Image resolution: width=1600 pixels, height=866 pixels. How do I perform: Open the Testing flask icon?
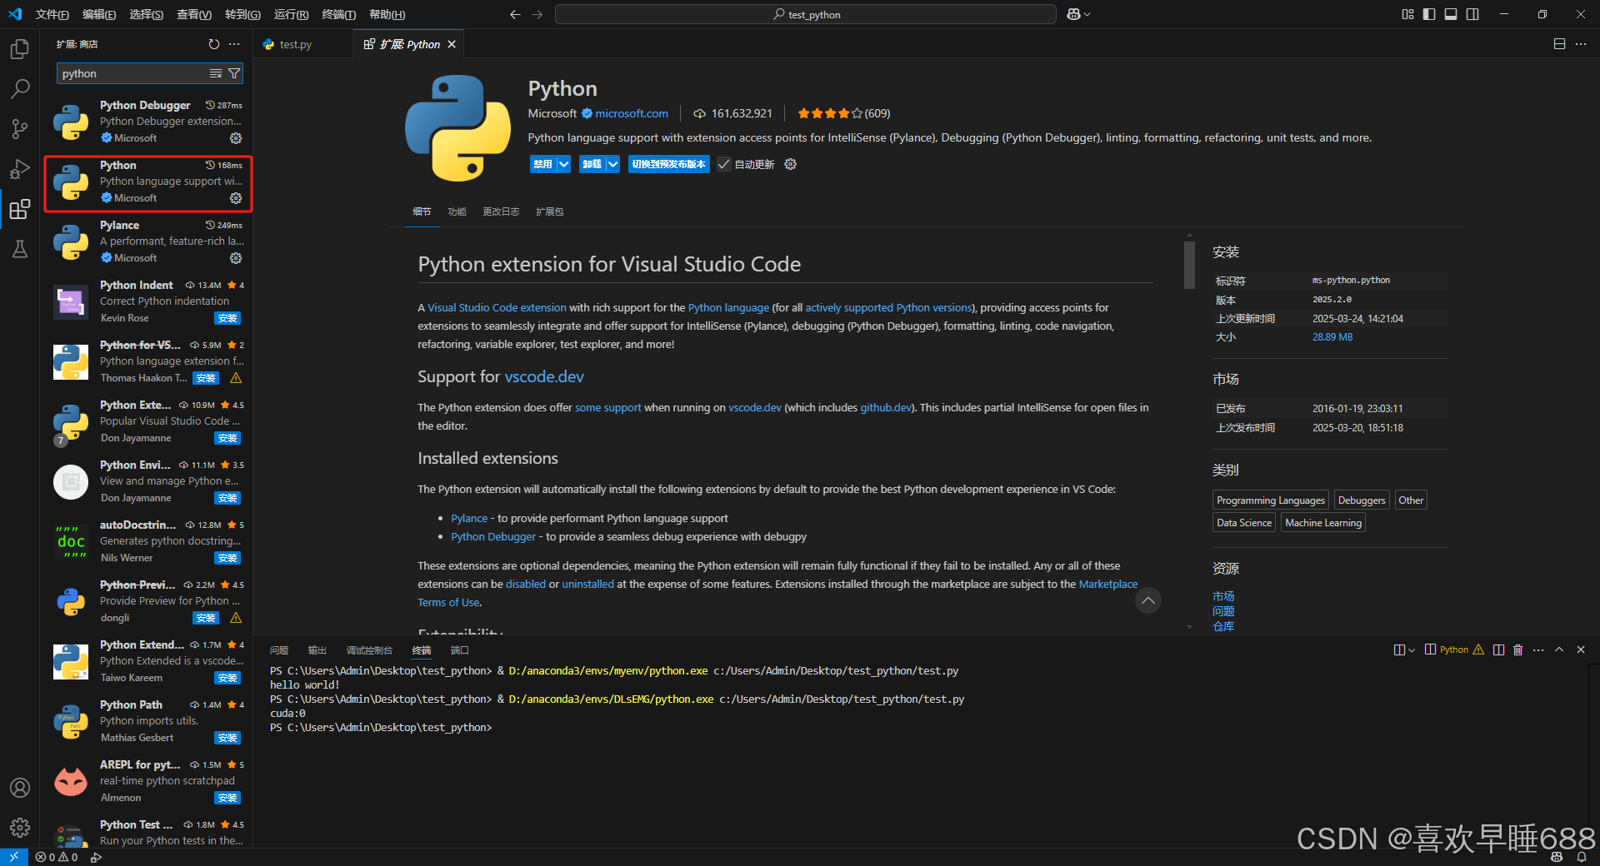click(x=19, y=249)
